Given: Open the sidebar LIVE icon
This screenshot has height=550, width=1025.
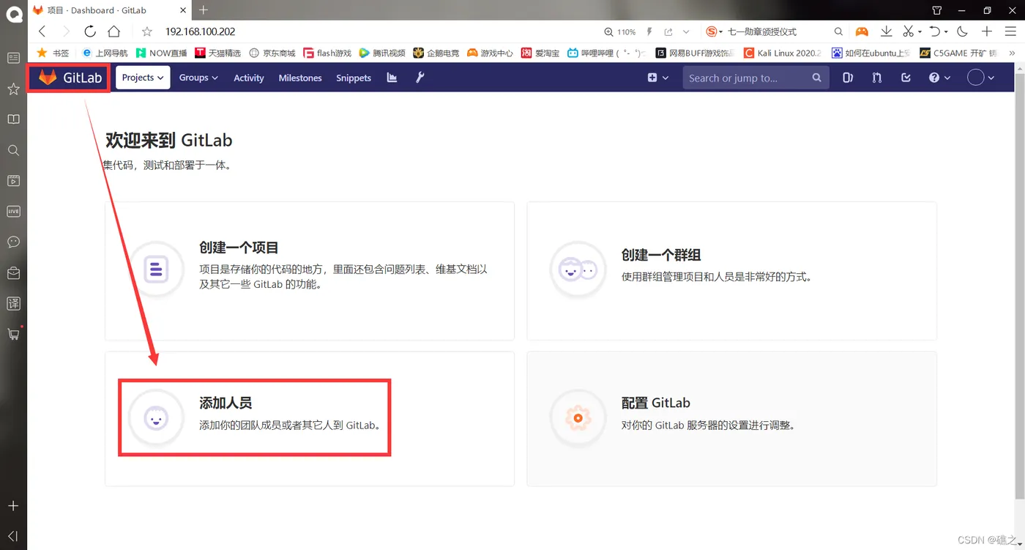Looking at the screenshot, I should click(x=13, y=211).
